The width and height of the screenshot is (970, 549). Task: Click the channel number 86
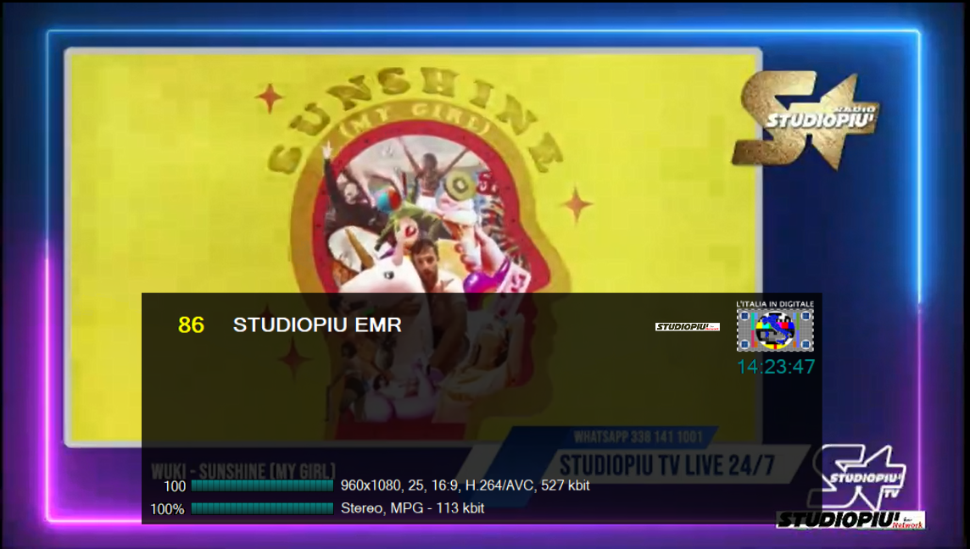[x=191, y=324]
